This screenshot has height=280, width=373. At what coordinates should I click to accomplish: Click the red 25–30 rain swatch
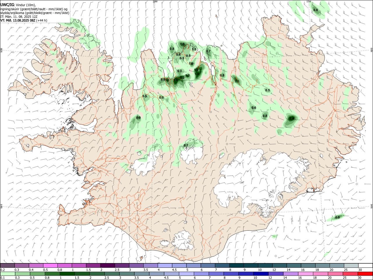point(350,274)
